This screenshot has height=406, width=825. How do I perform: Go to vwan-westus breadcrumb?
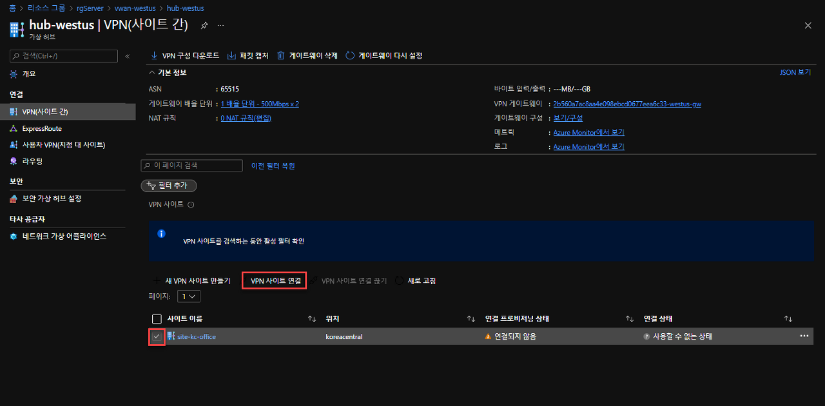coord(137,8)
